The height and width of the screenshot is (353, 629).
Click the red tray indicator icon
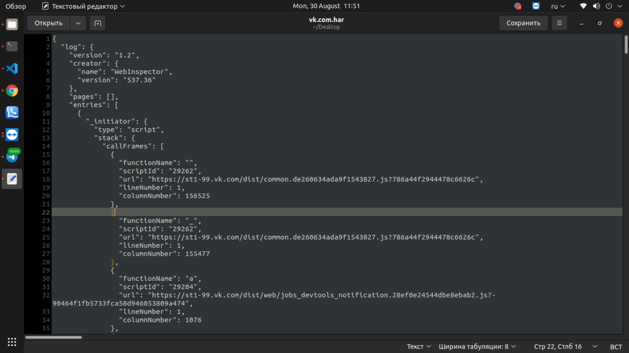pos(518,6)
